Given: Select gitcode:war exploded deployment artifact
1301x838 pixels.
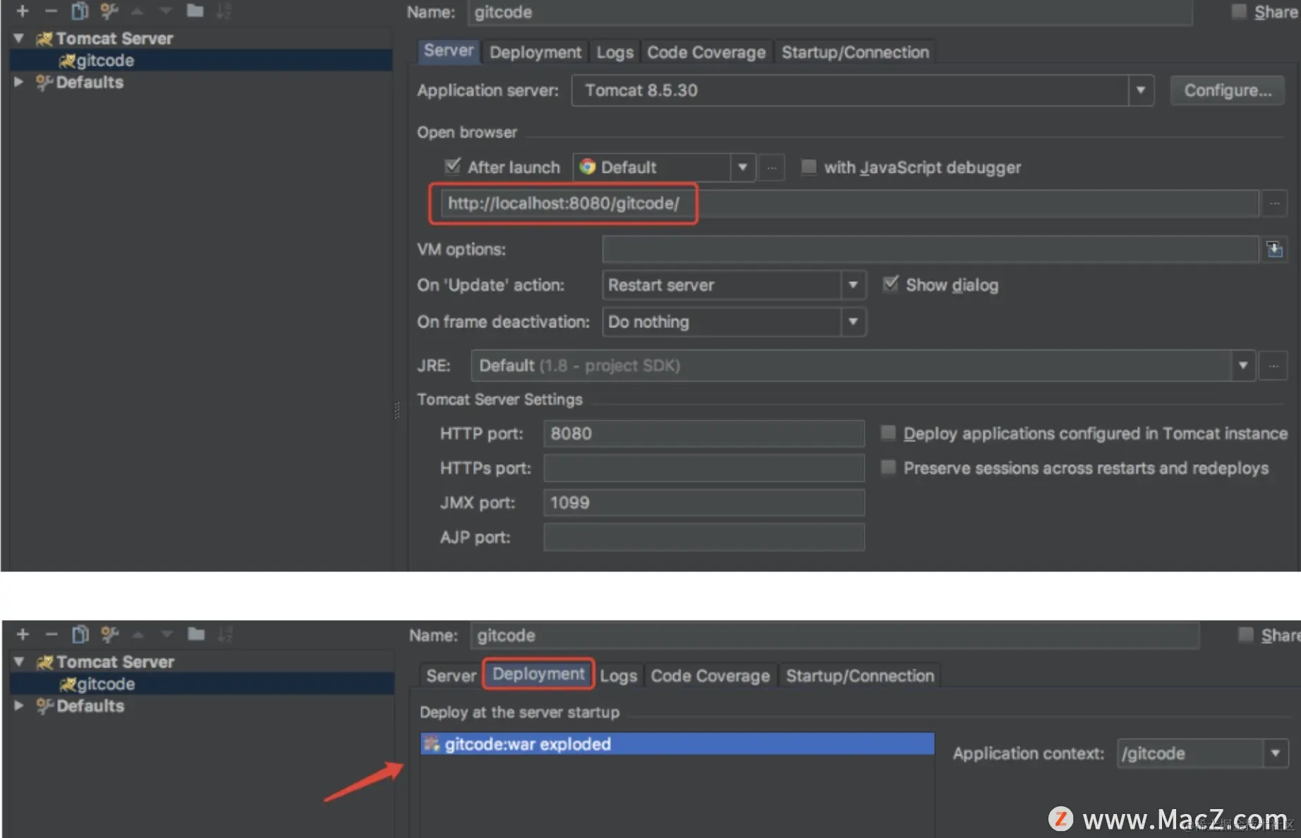Looking at the screenshot, I should (677, 743).
